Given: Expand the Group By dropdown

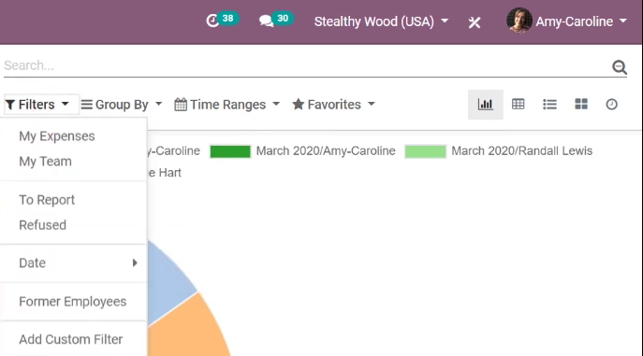Looking at the screenshot, I should coord(122,105).
